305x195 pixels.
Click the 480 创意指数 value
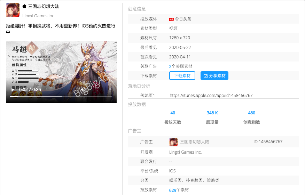click(252, 113)
